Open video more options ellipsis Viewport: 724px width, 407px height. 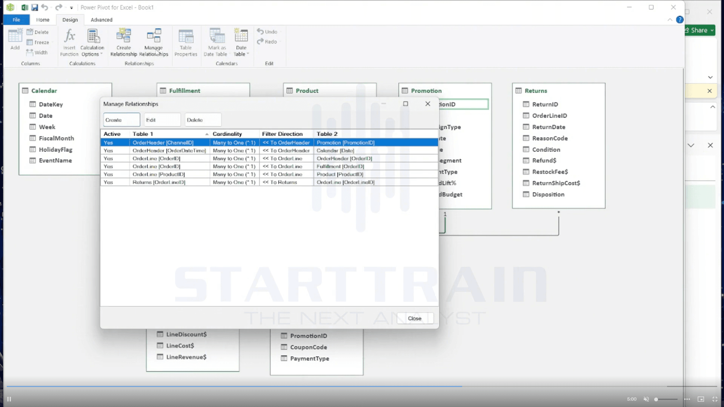click(687, 399)
